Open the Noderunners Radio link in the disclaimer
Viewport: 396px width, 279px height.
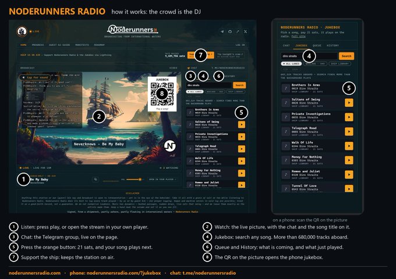186,212
